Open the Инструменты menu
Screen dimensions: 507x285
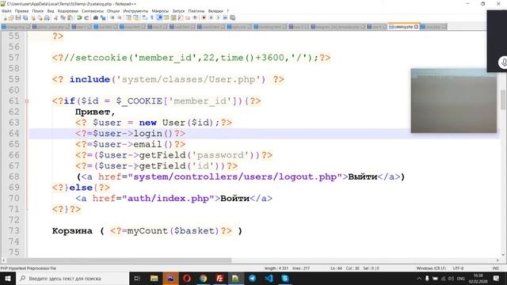(x=135, y=11)
